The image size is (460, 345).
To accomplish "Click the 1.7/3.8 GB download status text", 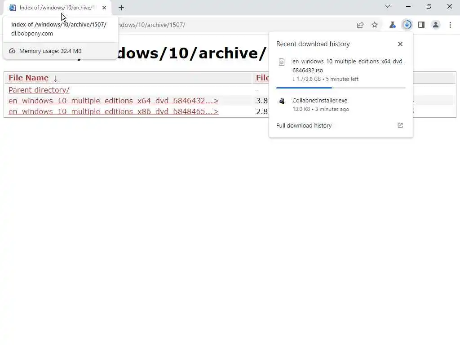I will 325,79.
